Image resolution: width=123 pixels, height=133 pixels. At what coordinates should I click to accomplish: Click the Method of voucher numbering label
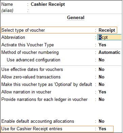[x=30, y=53]
